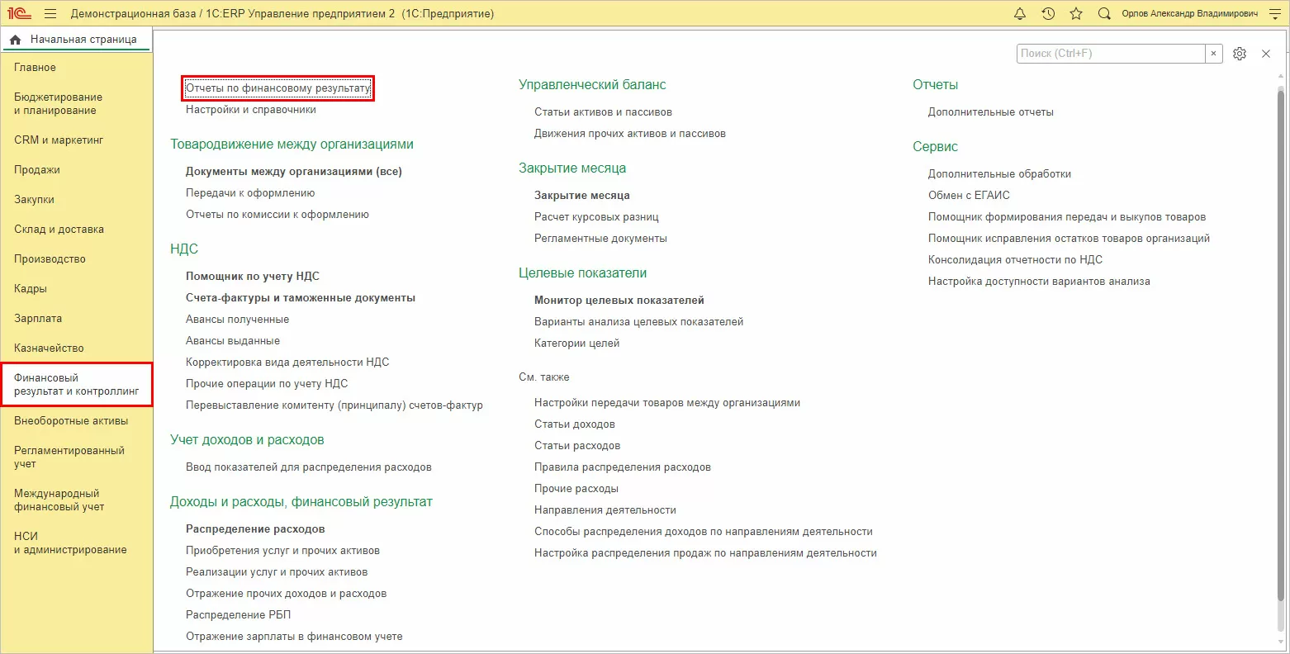The height and width of the screenshot is (654, 1290).
Task: Open Отражение прочих доходов и расходов
Action: [x=287, y=594]
